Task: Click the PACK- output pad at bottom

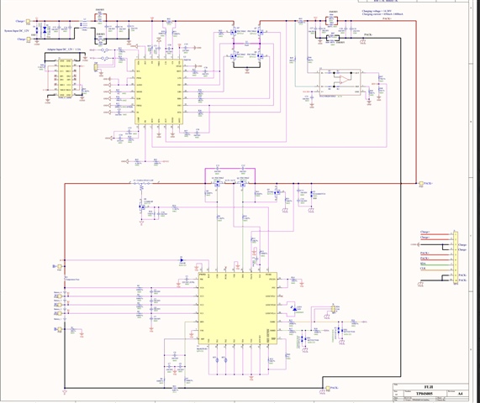Action: pyautogui.click(x=328, y=388)
